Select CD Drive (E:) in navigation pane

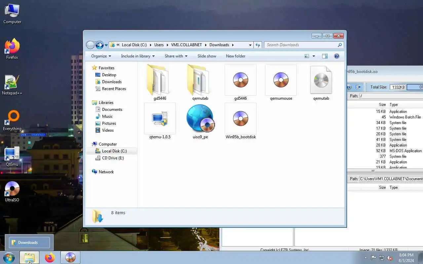click(x=113, y=158)
